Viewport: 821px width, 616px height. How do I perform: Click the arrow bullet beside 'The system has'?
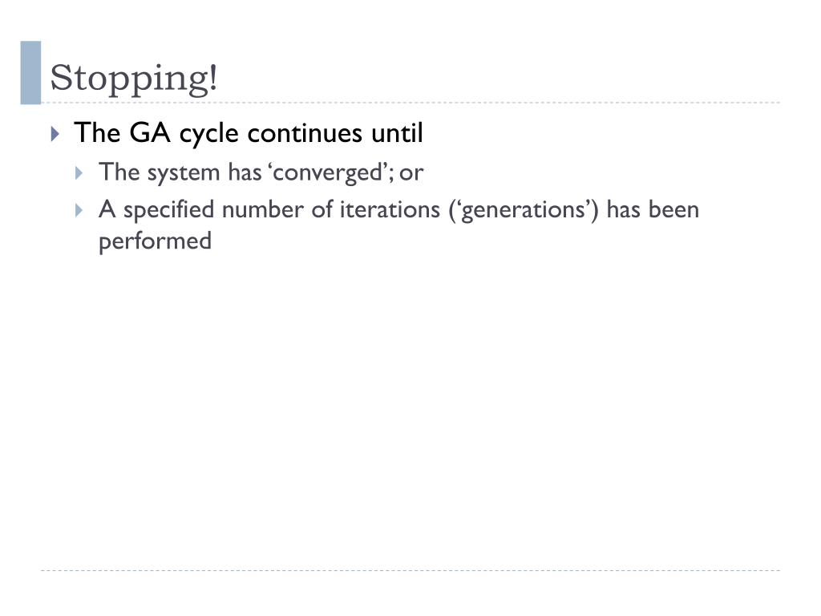tap(79, 173)
